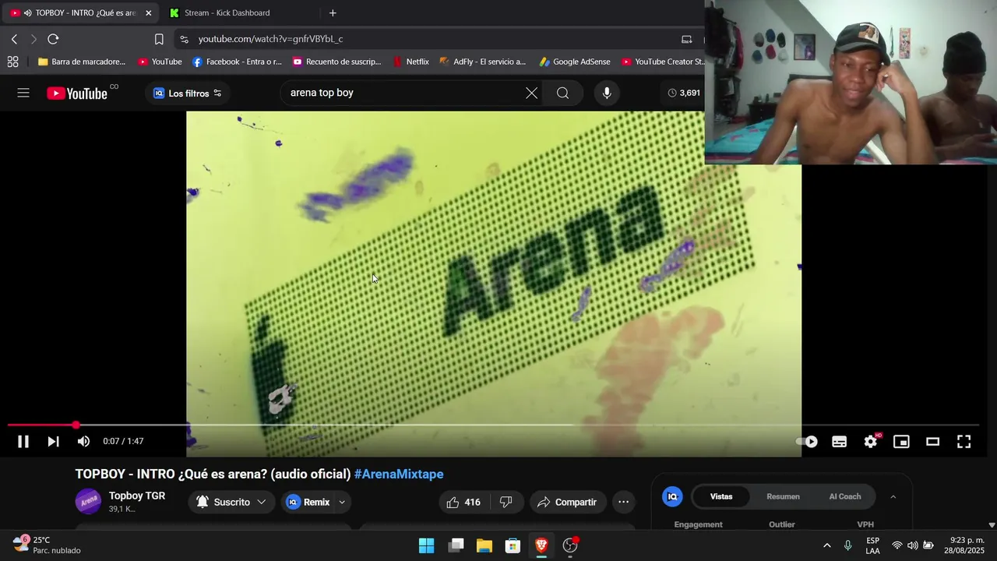The image size is (997, 561).
Task: Switch to theater mode
Action: point(932,442)
